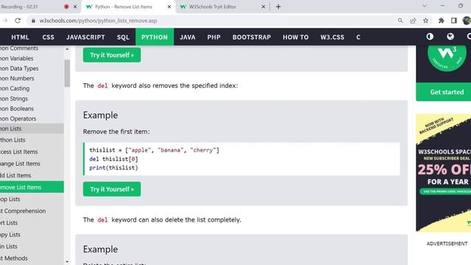The height and width of the screenshot is (265, 471).
Task: Click the sidebar scrollbar up arrow
Action: (x=67, y=49)
